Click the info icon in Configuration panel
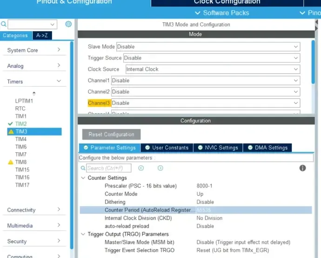 302,168
